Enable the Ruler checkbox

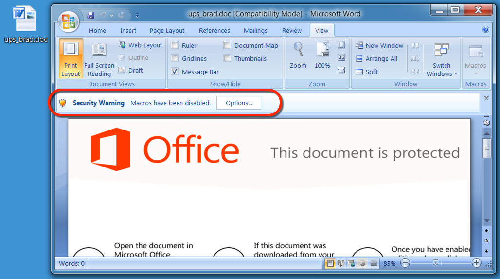click(x=175, y=45)
